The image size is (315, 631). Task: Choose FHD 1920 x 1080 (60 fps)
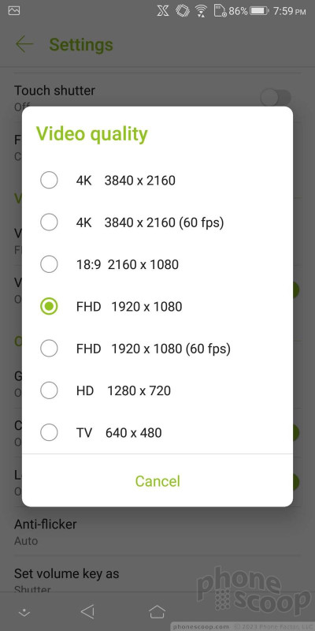157,349
